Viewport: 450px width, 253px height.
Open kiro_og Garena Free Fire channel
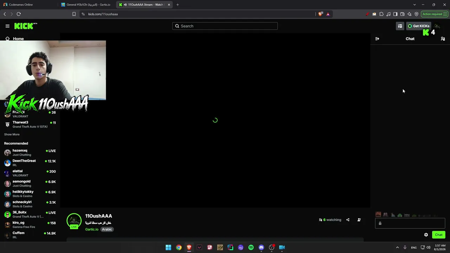click(30, 225)
